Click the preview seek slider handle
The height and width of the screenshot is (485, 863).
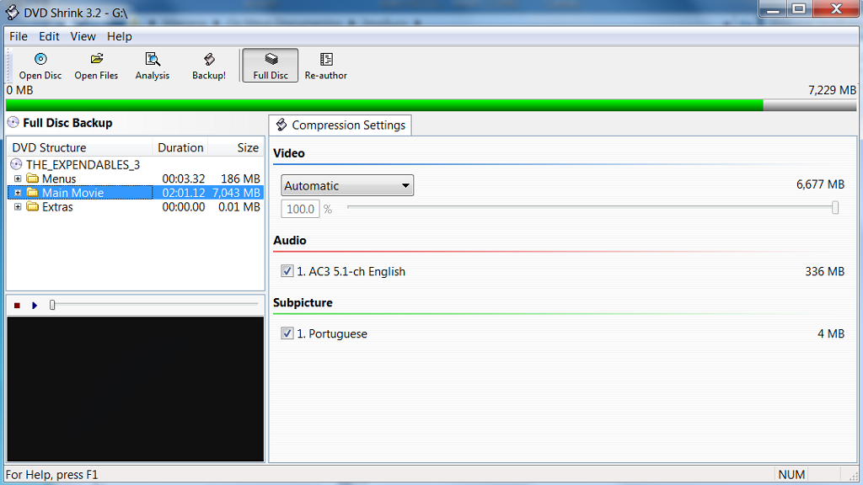point(52,305)
